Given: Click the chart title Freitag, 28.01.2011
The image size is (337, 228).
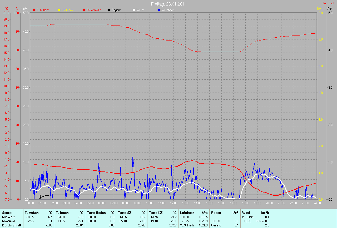Looking at the screenshot, I should point(168,4).
